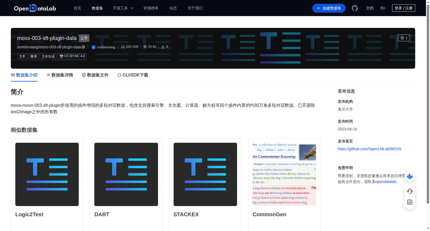
Task: Open the customer support headset icon
Action: 410,191
